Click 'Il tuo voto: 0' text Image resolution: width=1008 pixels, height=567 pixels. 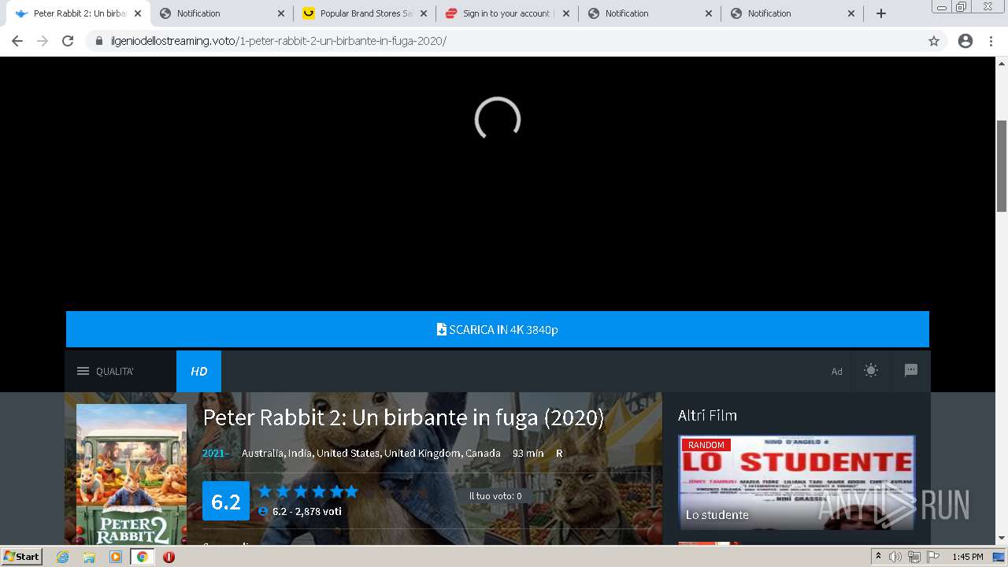[x=495, y=496]
